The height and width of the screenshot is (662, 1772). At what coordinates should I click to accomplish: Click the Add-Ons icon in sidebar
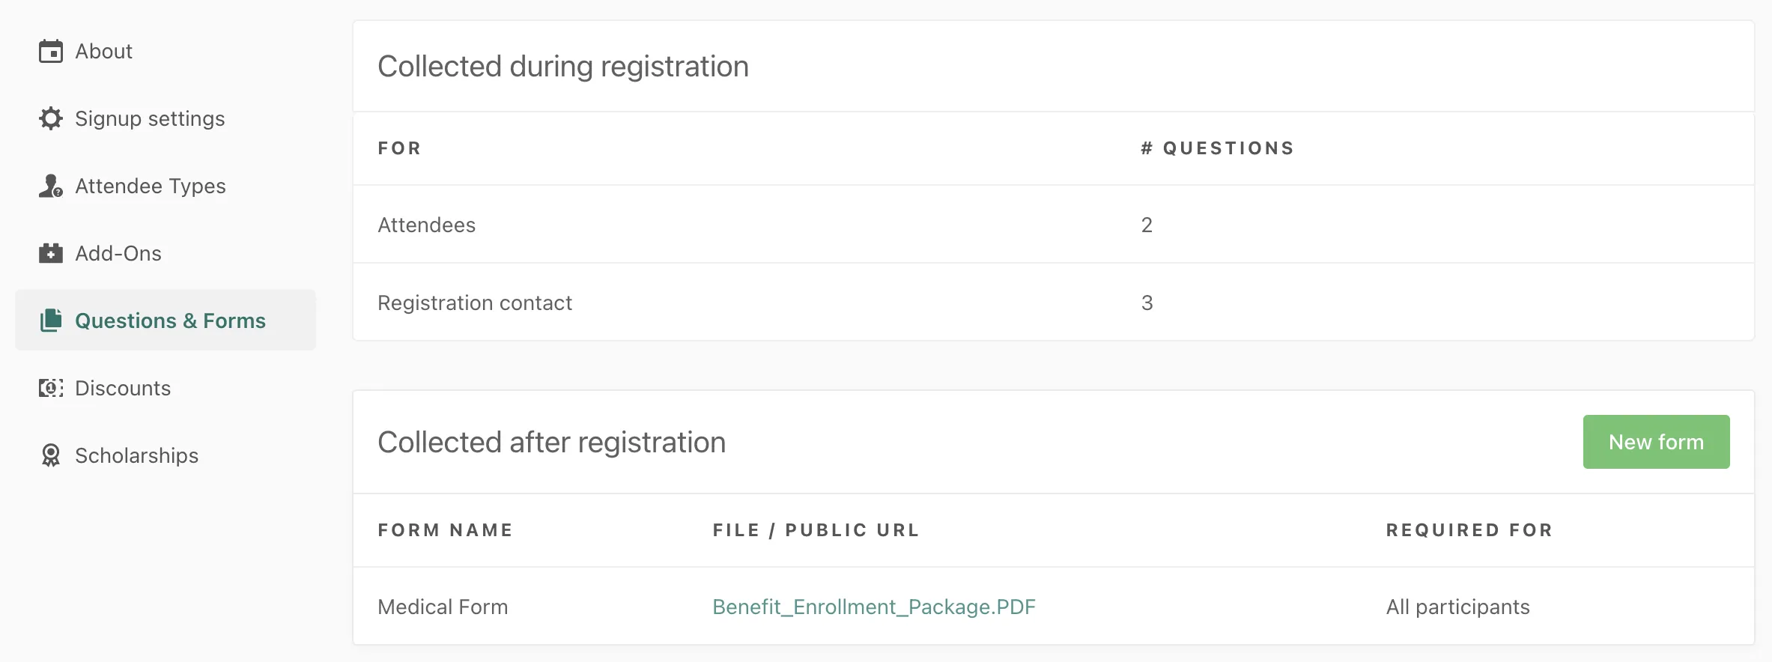[x=51, y=253]
